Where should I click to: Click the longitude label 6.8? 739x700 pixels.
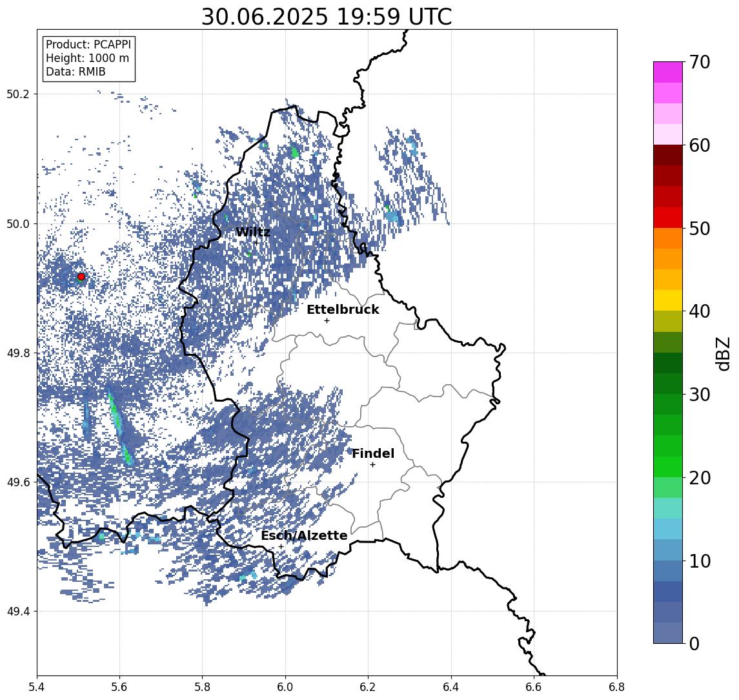click(617, 687)
